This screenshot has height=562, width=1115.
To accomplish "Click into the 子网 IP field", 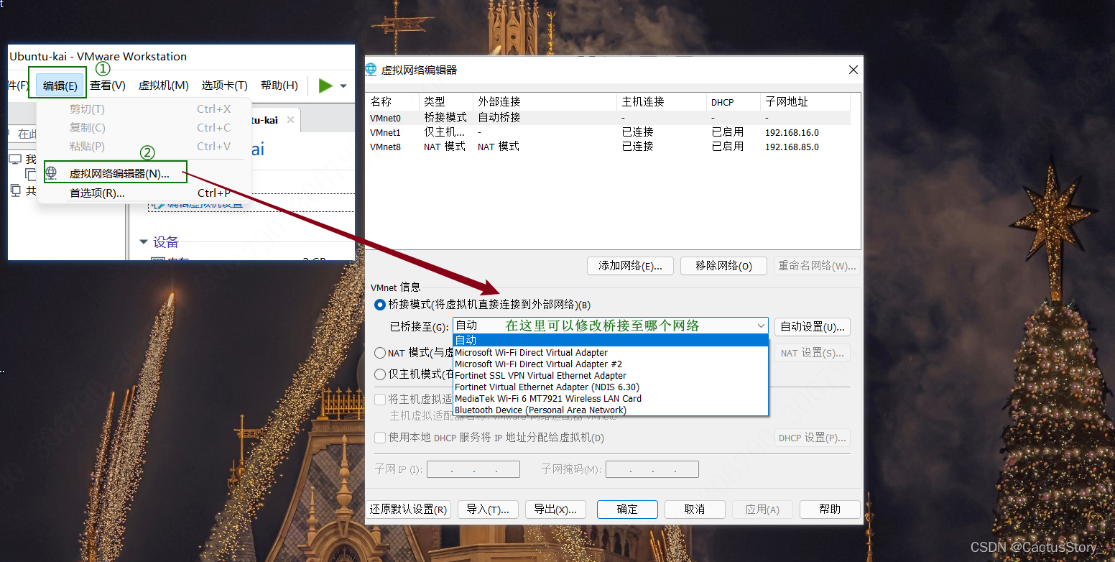I will coord(473,469).
